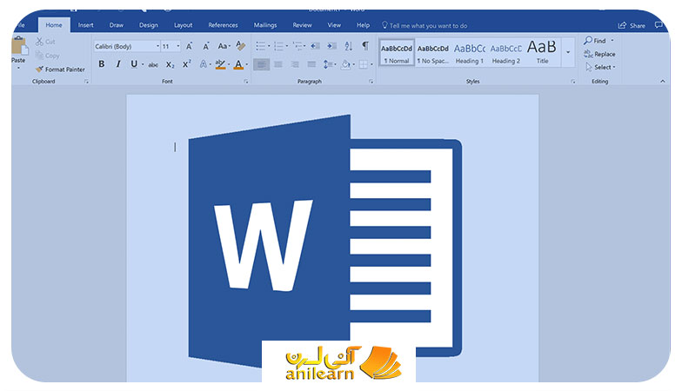Open the Layout tab

click(x=183, y=25)
